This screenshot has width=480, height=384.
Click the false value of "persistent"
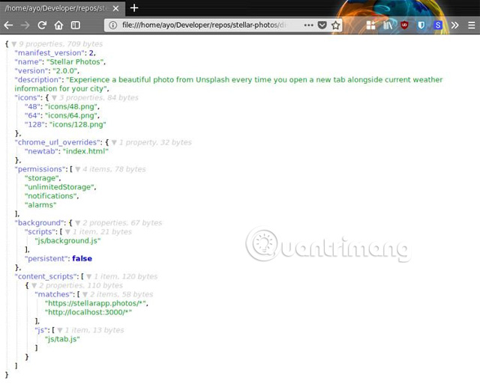[x=82, y=259]
